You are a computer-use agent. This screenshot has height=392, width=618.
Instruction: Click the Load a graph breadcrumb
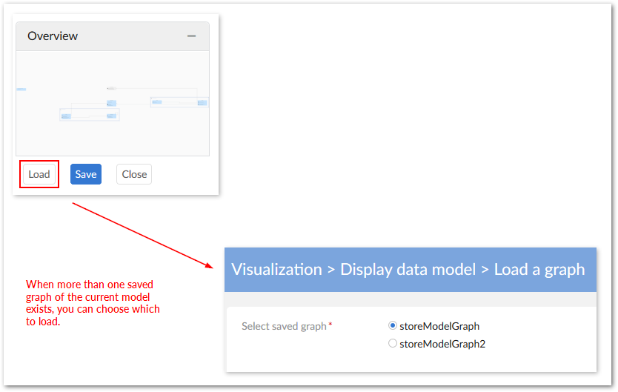click(x=539, y=270)
